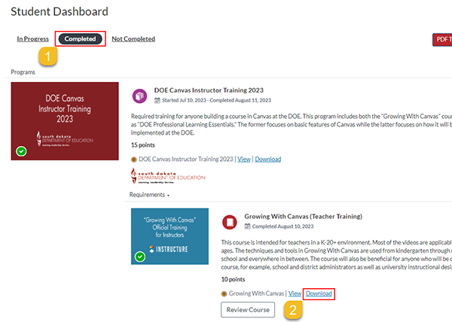Click the green checkmark on DOE Canvas thumbnail
452x322 pixels.
(21, 151)
